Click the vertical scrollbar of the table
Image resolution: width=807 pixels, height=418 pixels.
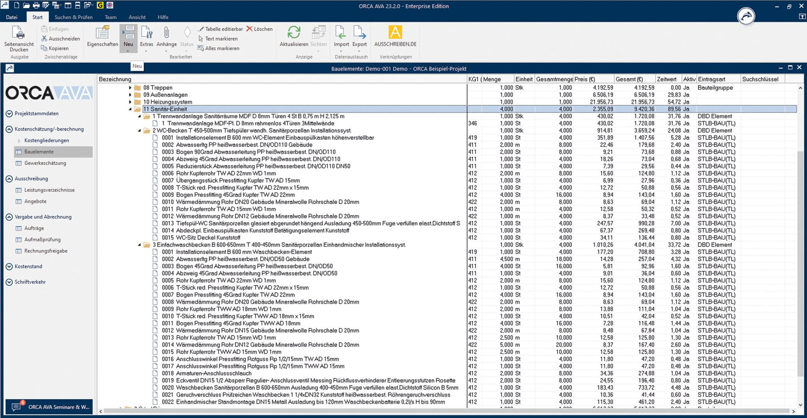pos(800,264)
